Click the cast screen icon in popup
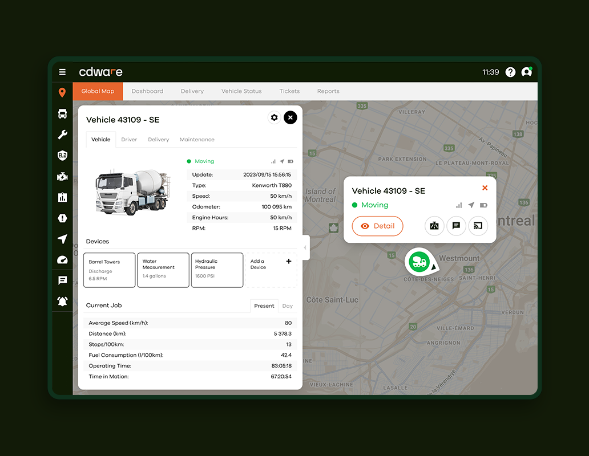 [x=478, y=226]
